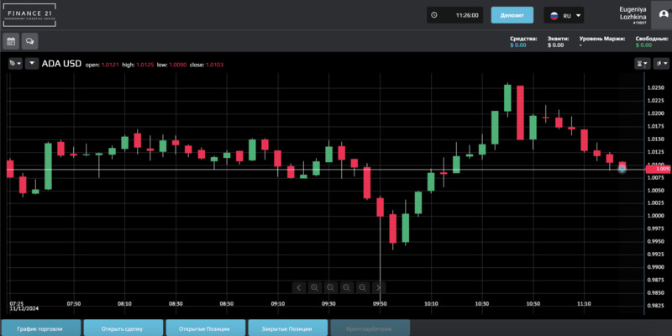The image size is (672, 336).
Task: Click the Депозит button
Action: pyautogui.click(x=512, y=15)
